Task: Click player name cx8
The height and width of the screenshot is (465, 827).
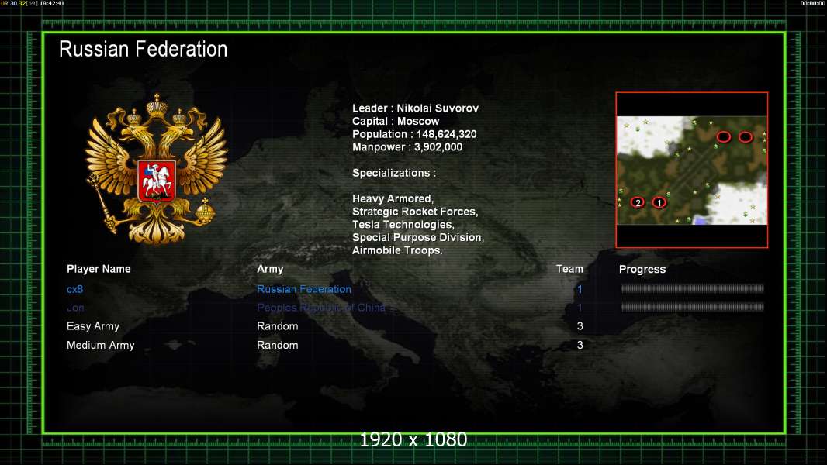Action: pos(75,289)
